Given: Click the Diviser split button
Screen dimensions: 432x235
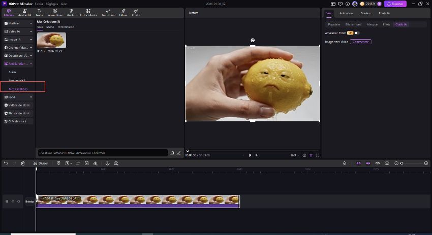Looking at the screenshot, I should pyautogui.click(x=41, y=163).
